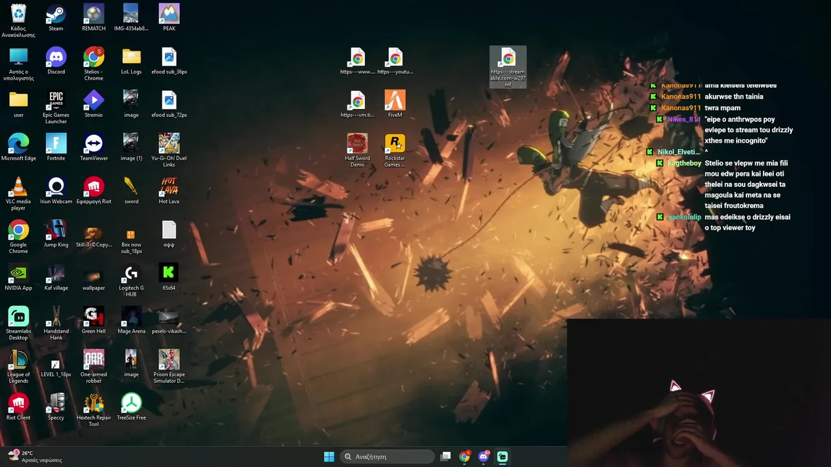Select the Kaf village icon
This screenshot has width=831, height=467.
(56, 277)
